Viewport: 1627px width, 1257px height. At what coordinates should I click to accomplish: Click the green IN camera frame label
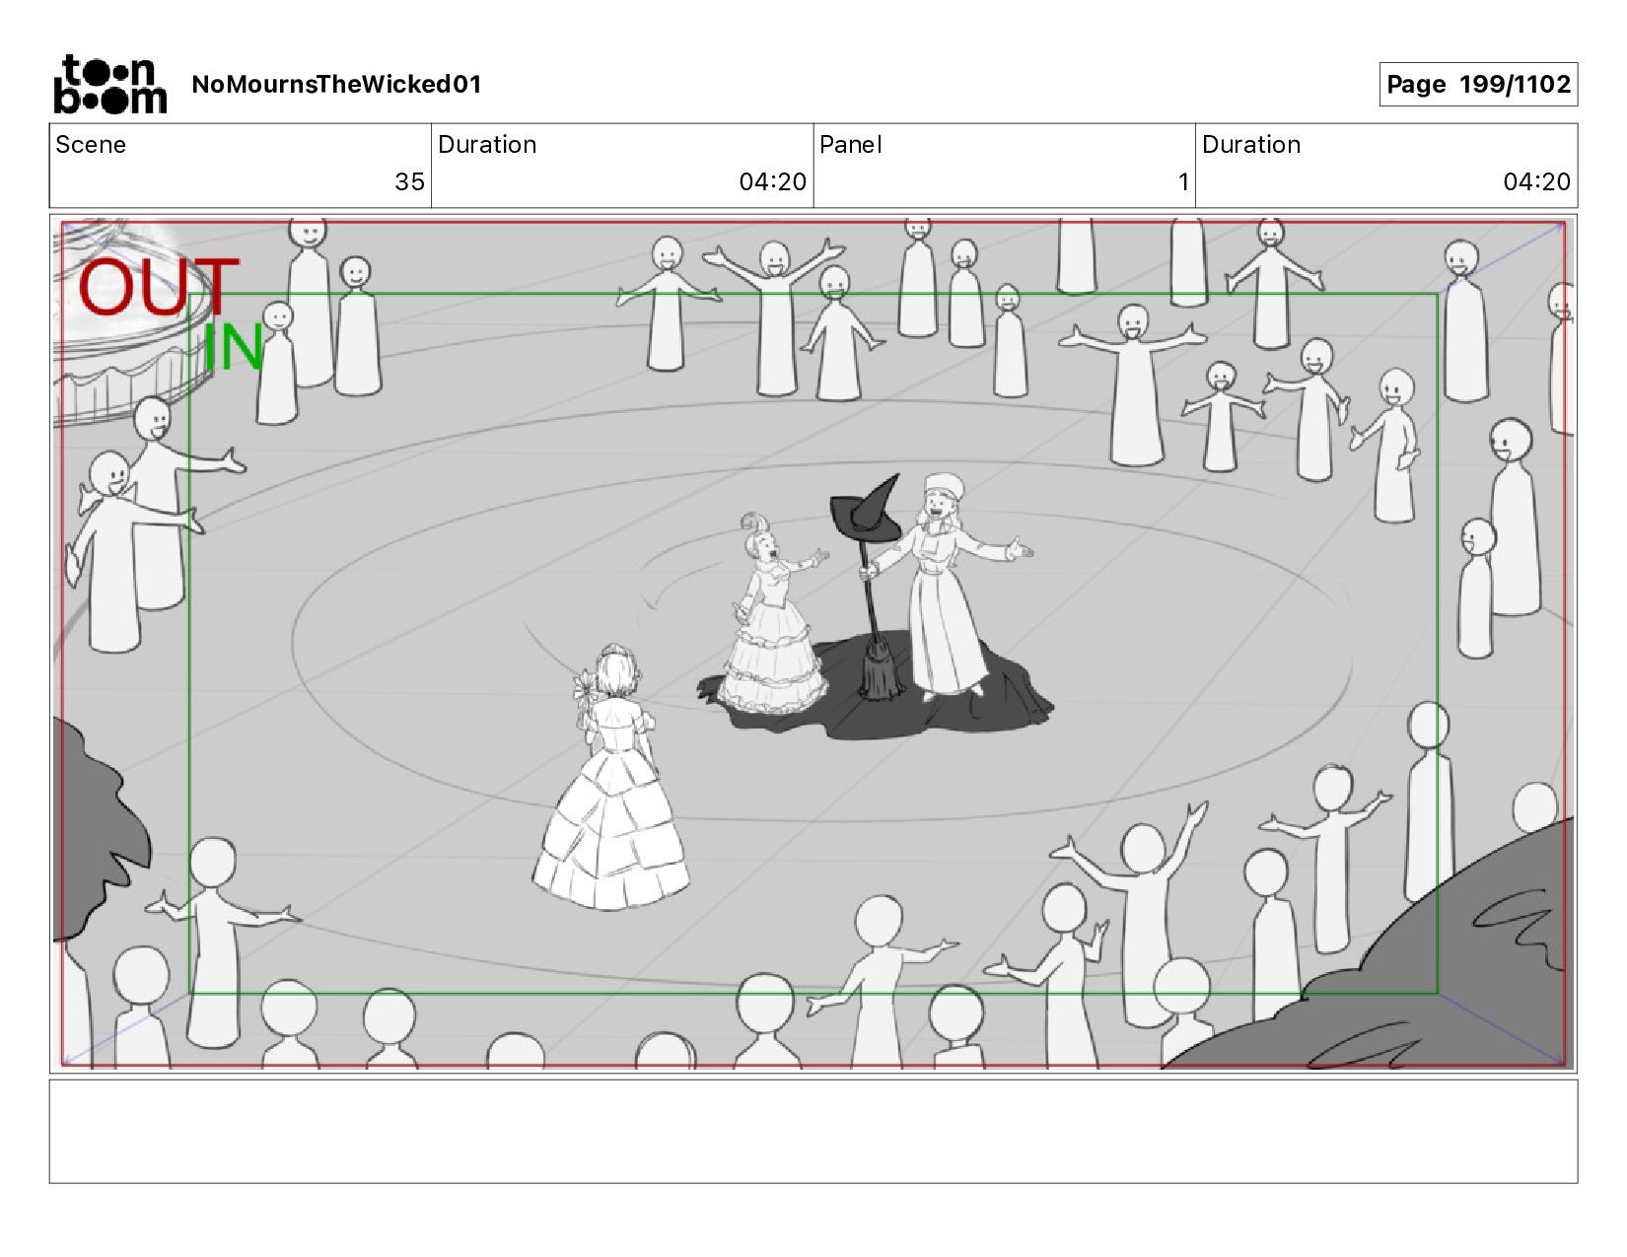234,347
